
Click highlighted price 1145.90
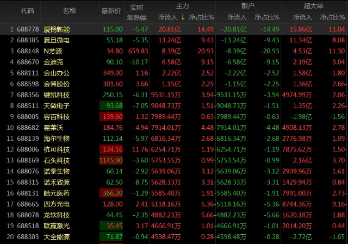pos(111,160)
